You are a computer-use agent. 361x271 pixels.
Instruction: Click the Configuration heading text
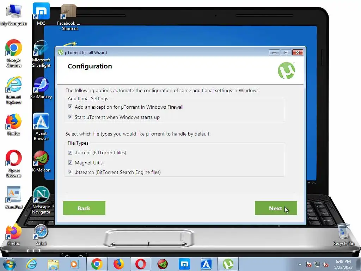(90, 66)
